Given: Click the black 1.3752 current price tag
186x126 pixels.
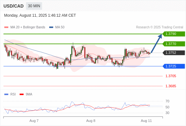Looking at the screenshot, I should (174, 53).
